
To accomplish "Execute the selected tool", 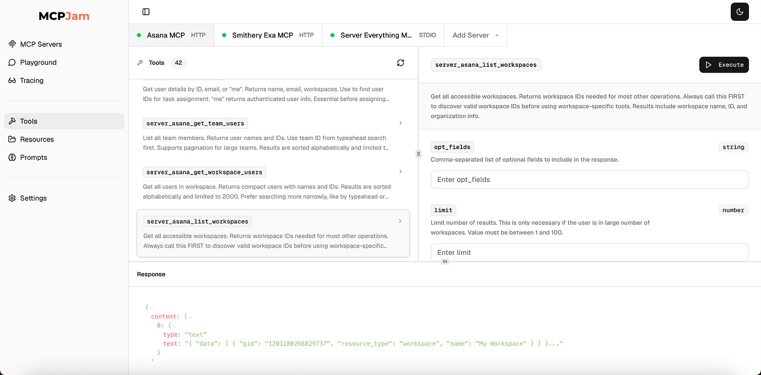I will (724, 65).
